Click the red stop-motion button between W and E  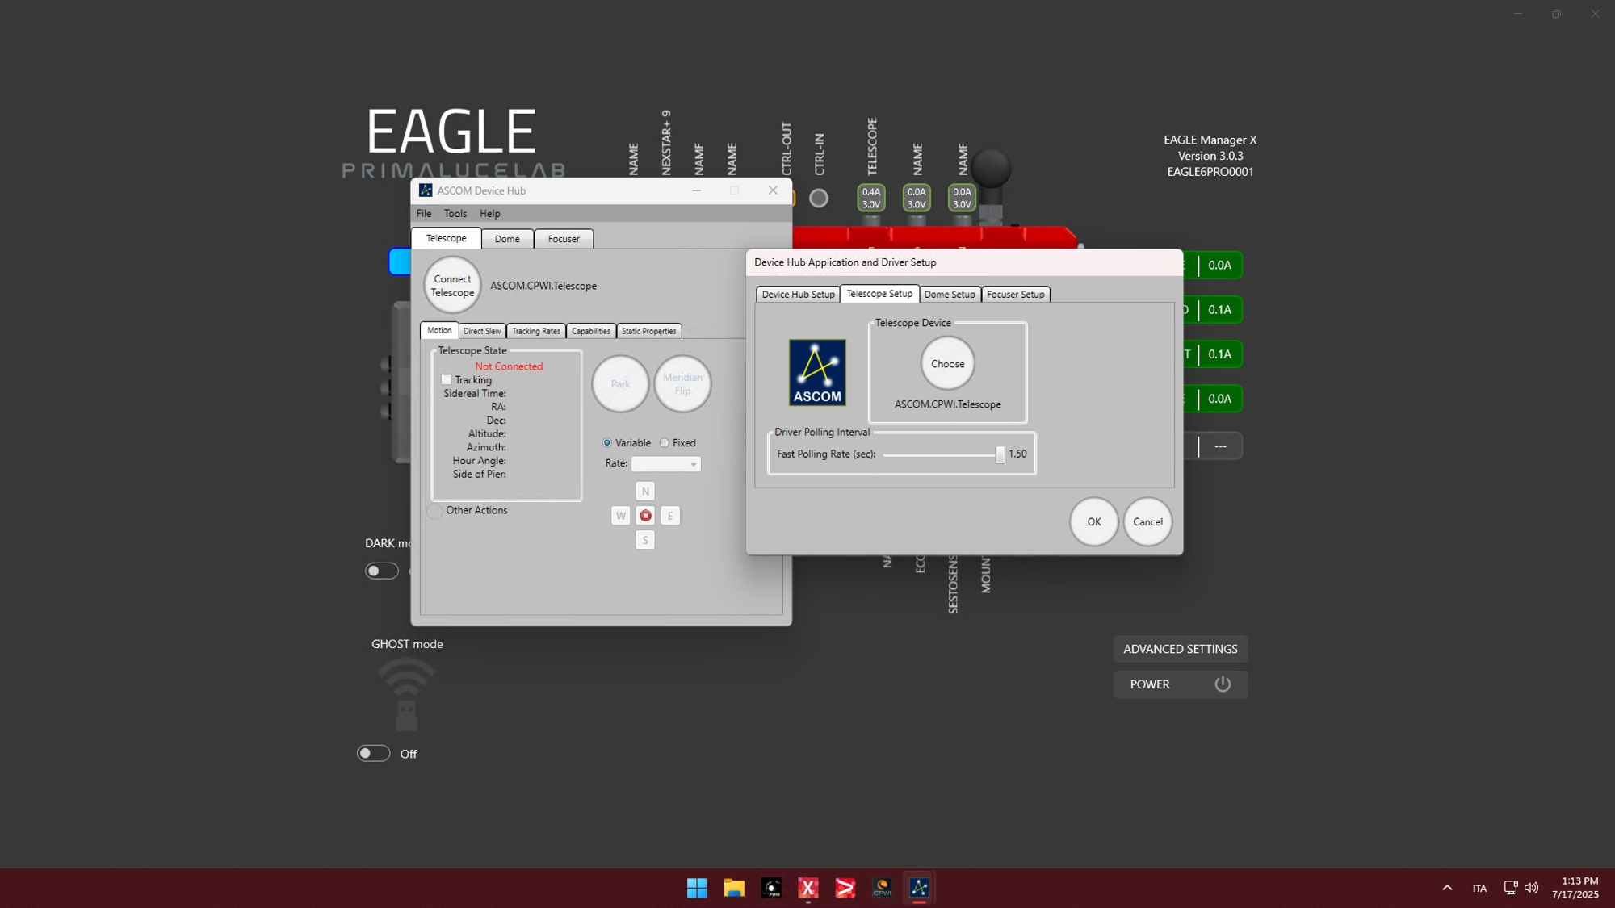645,516
